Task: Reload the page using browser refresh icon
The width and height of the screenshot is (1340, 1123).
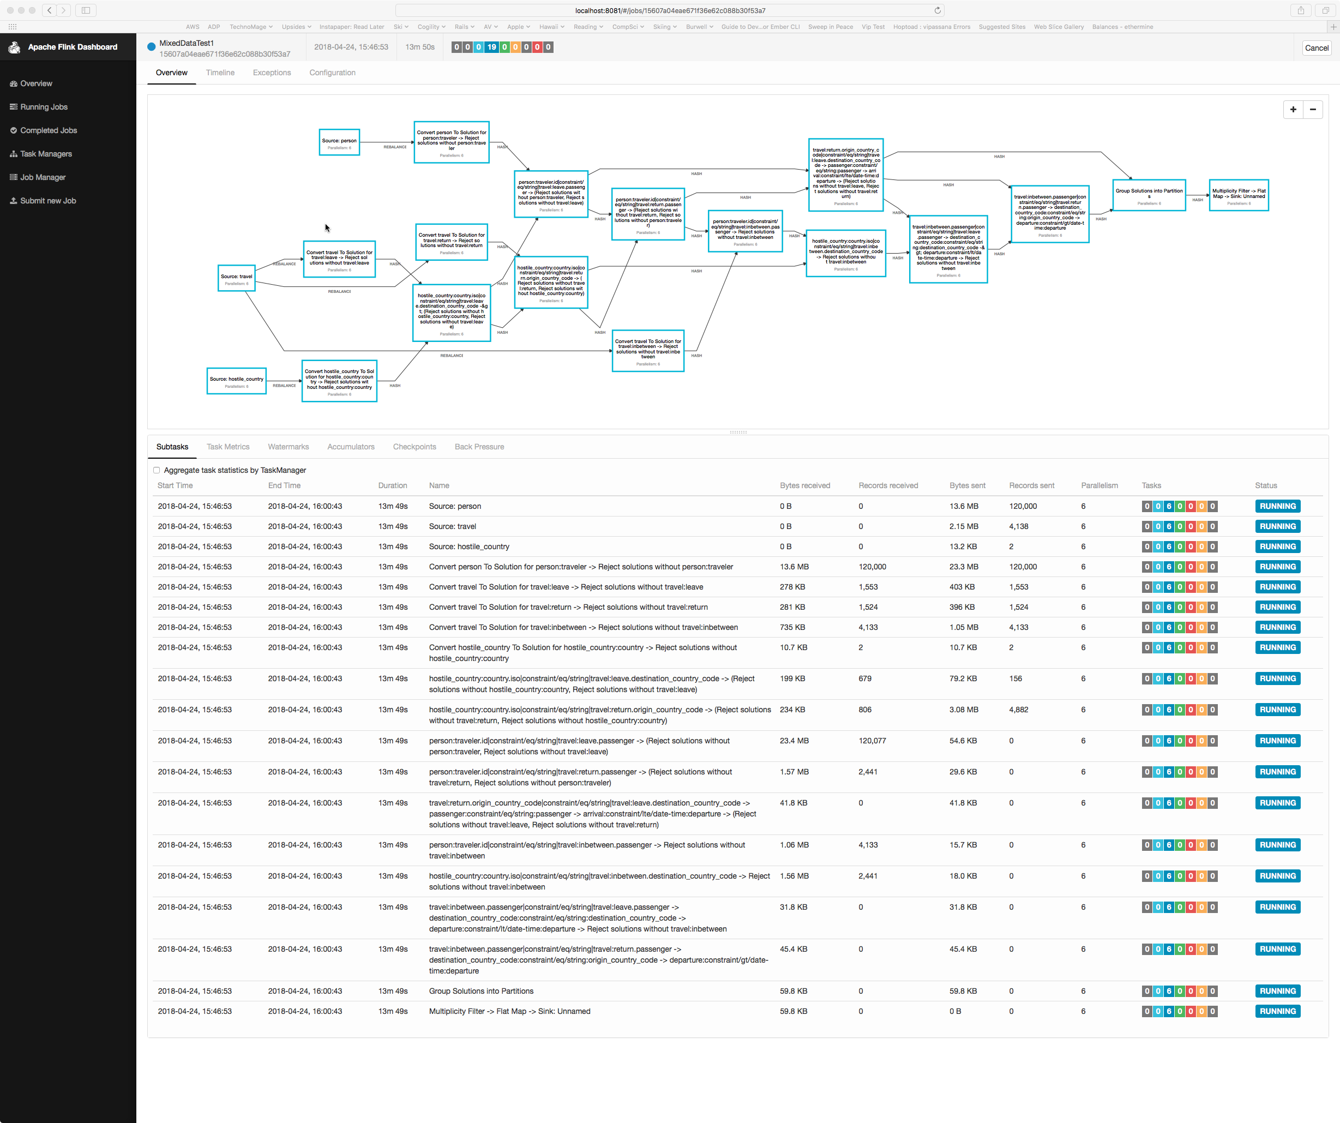Action: point(938,10)
